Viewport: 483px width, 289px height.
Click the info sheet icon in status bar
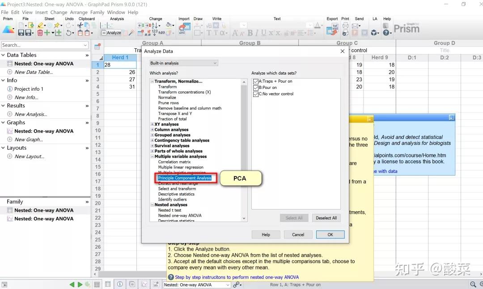tap(120, 284)
